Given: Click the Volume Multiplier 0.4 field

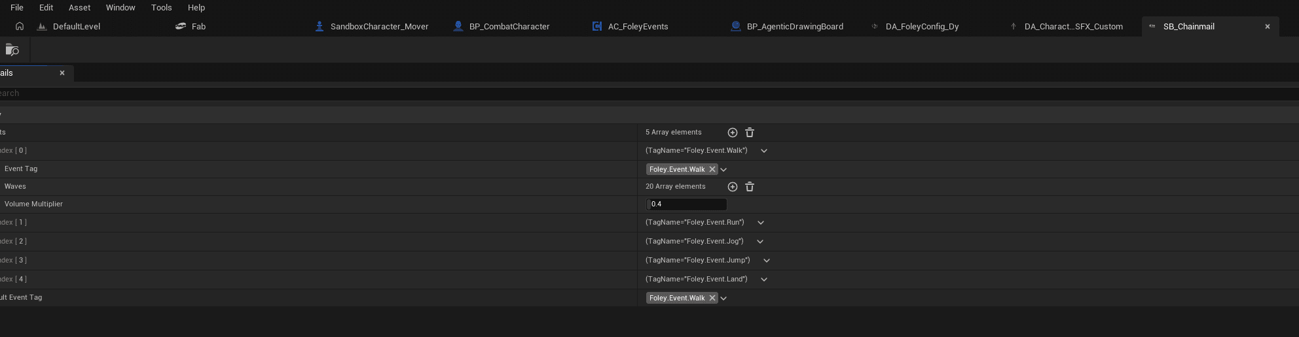Looking at the screenshot, I should point(686,204).
